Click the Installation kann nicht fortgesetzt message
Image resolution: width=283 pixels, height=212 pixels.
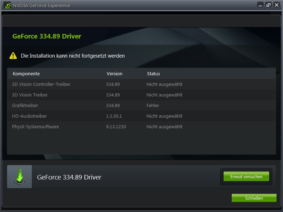click(x=73, y=56)
